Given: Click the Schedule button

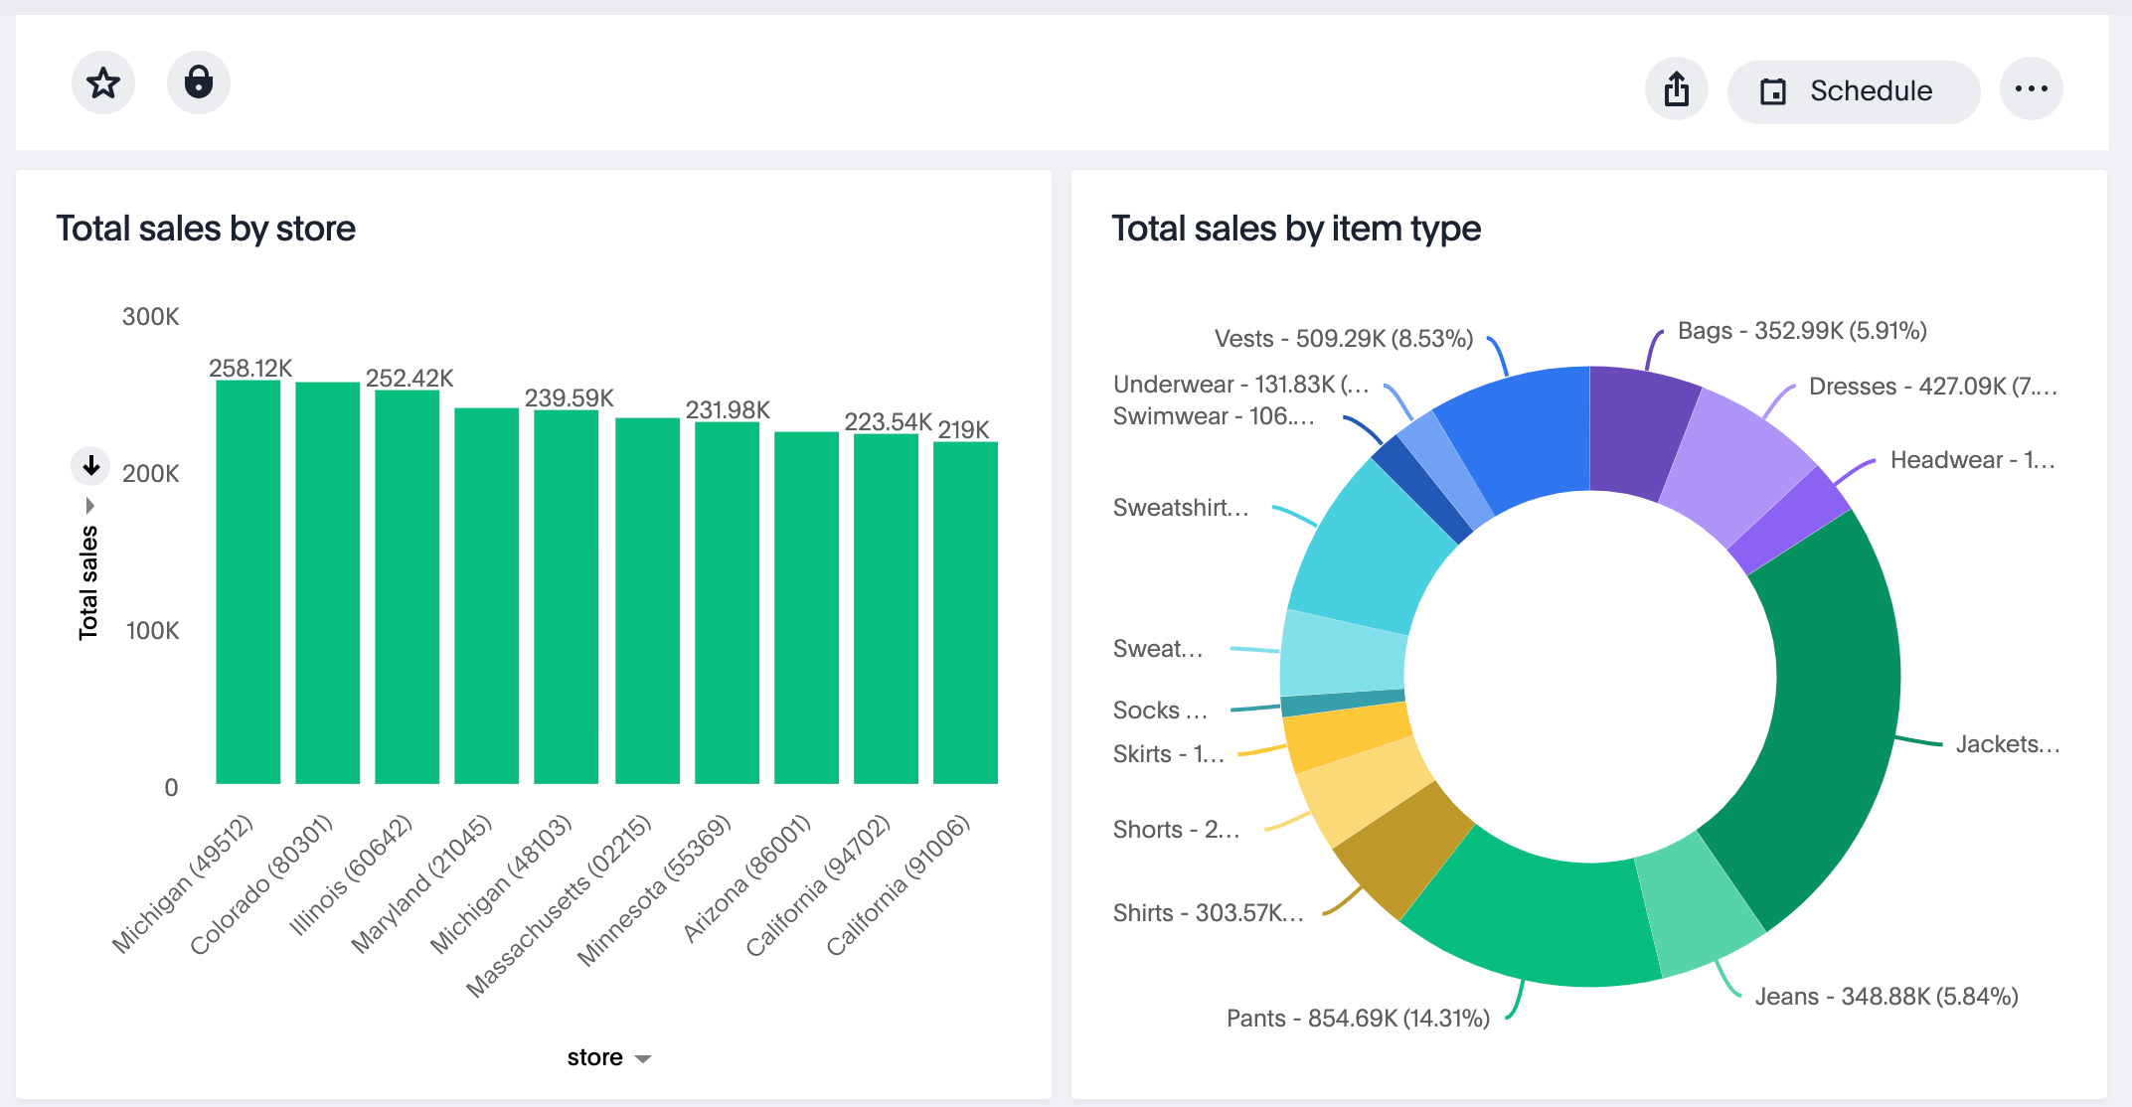Looking at the screenshot, I should click(1853, 91).
